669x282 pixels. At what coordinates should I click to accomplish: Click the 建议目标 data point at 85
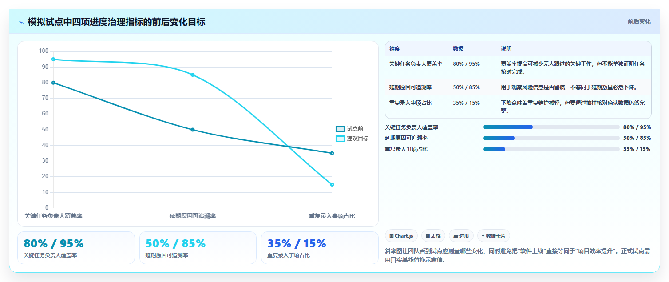[x=193, y=75]
